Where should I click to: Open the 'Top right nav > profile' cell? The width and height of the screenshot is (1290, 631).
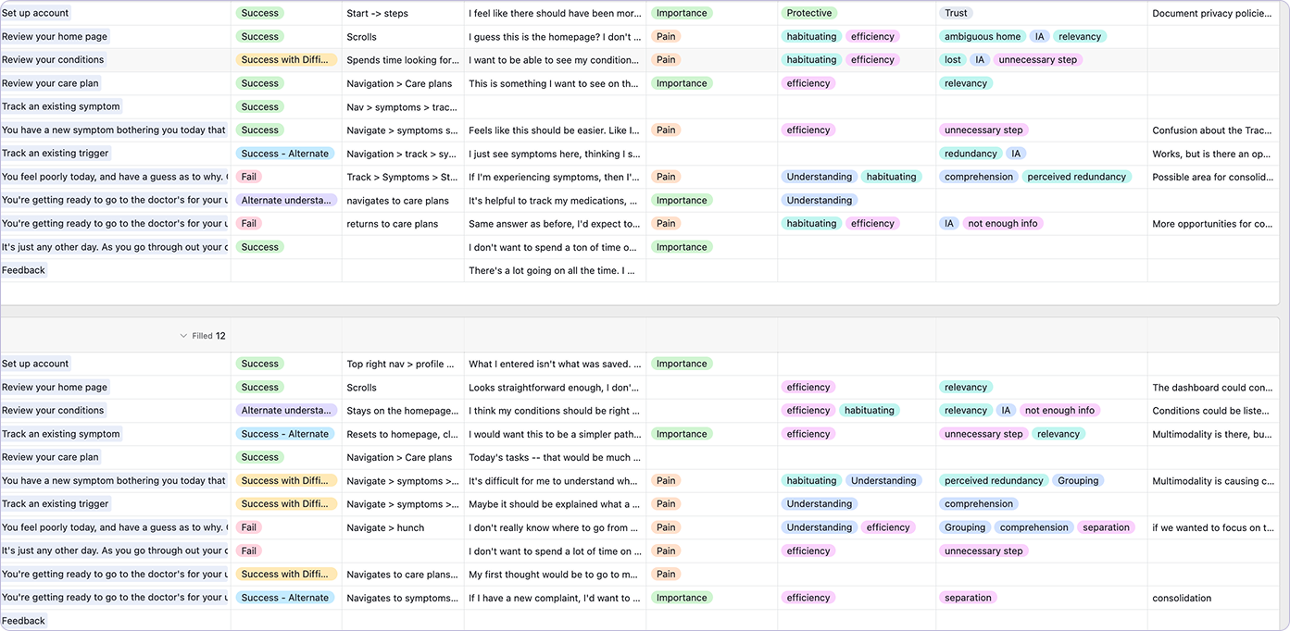(402, 365)
